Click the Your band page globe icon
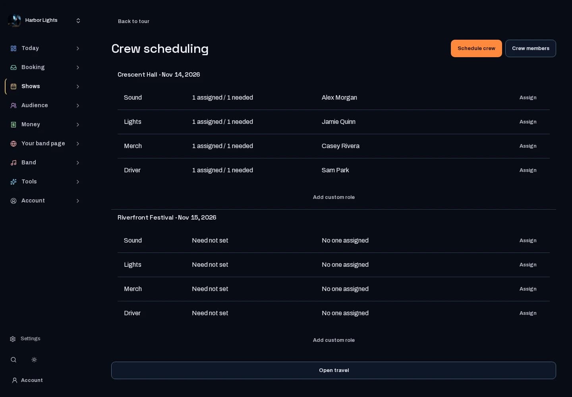Image resolution: width=572 pixels, height=397 pixels. point(14,144)
